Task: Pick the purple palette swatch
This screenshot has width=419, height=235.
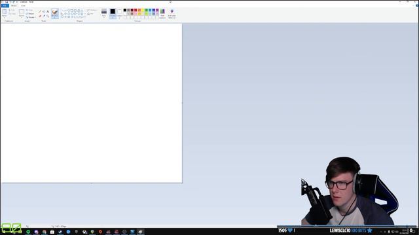Action: click(157, 10)
